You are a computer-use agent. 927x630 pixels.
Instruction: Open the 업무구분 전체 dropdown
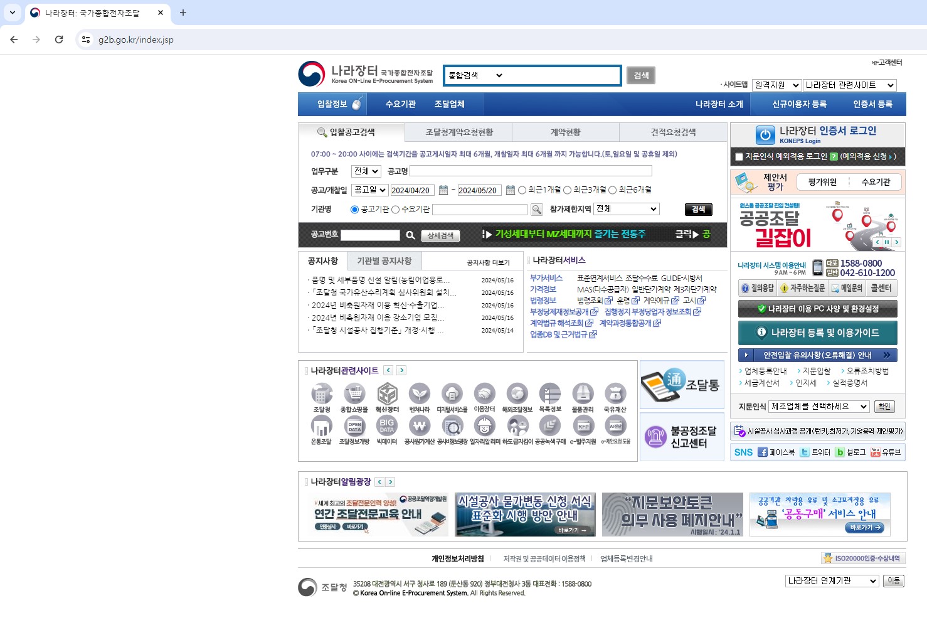click(366, 171)
